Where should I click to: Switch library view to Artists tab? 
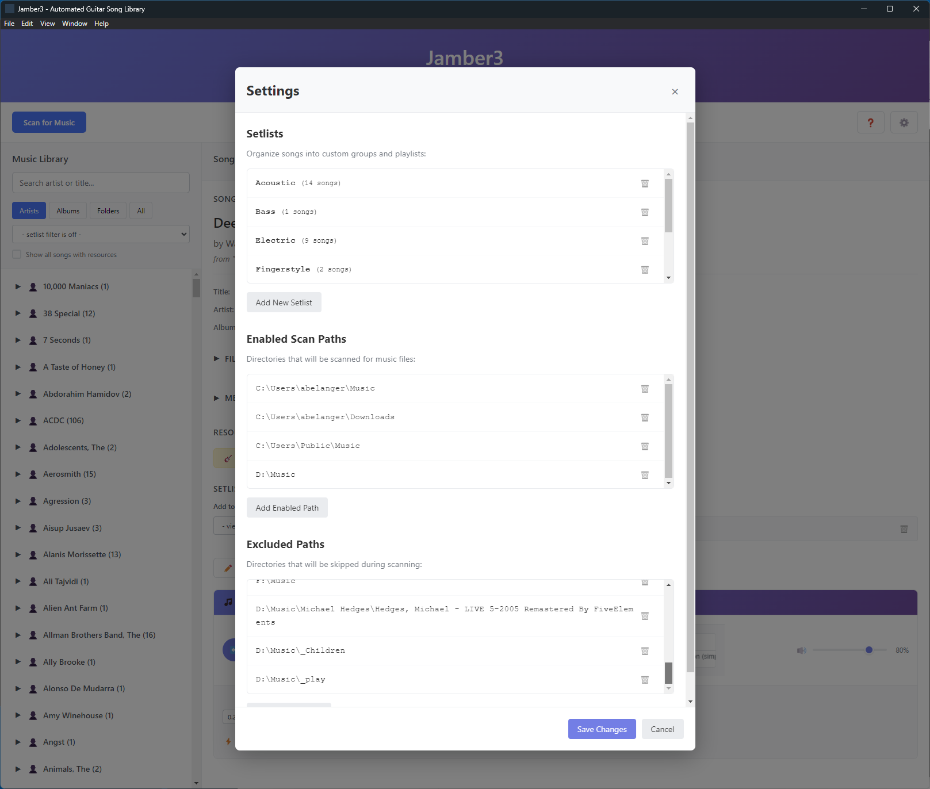click(29, 211)
